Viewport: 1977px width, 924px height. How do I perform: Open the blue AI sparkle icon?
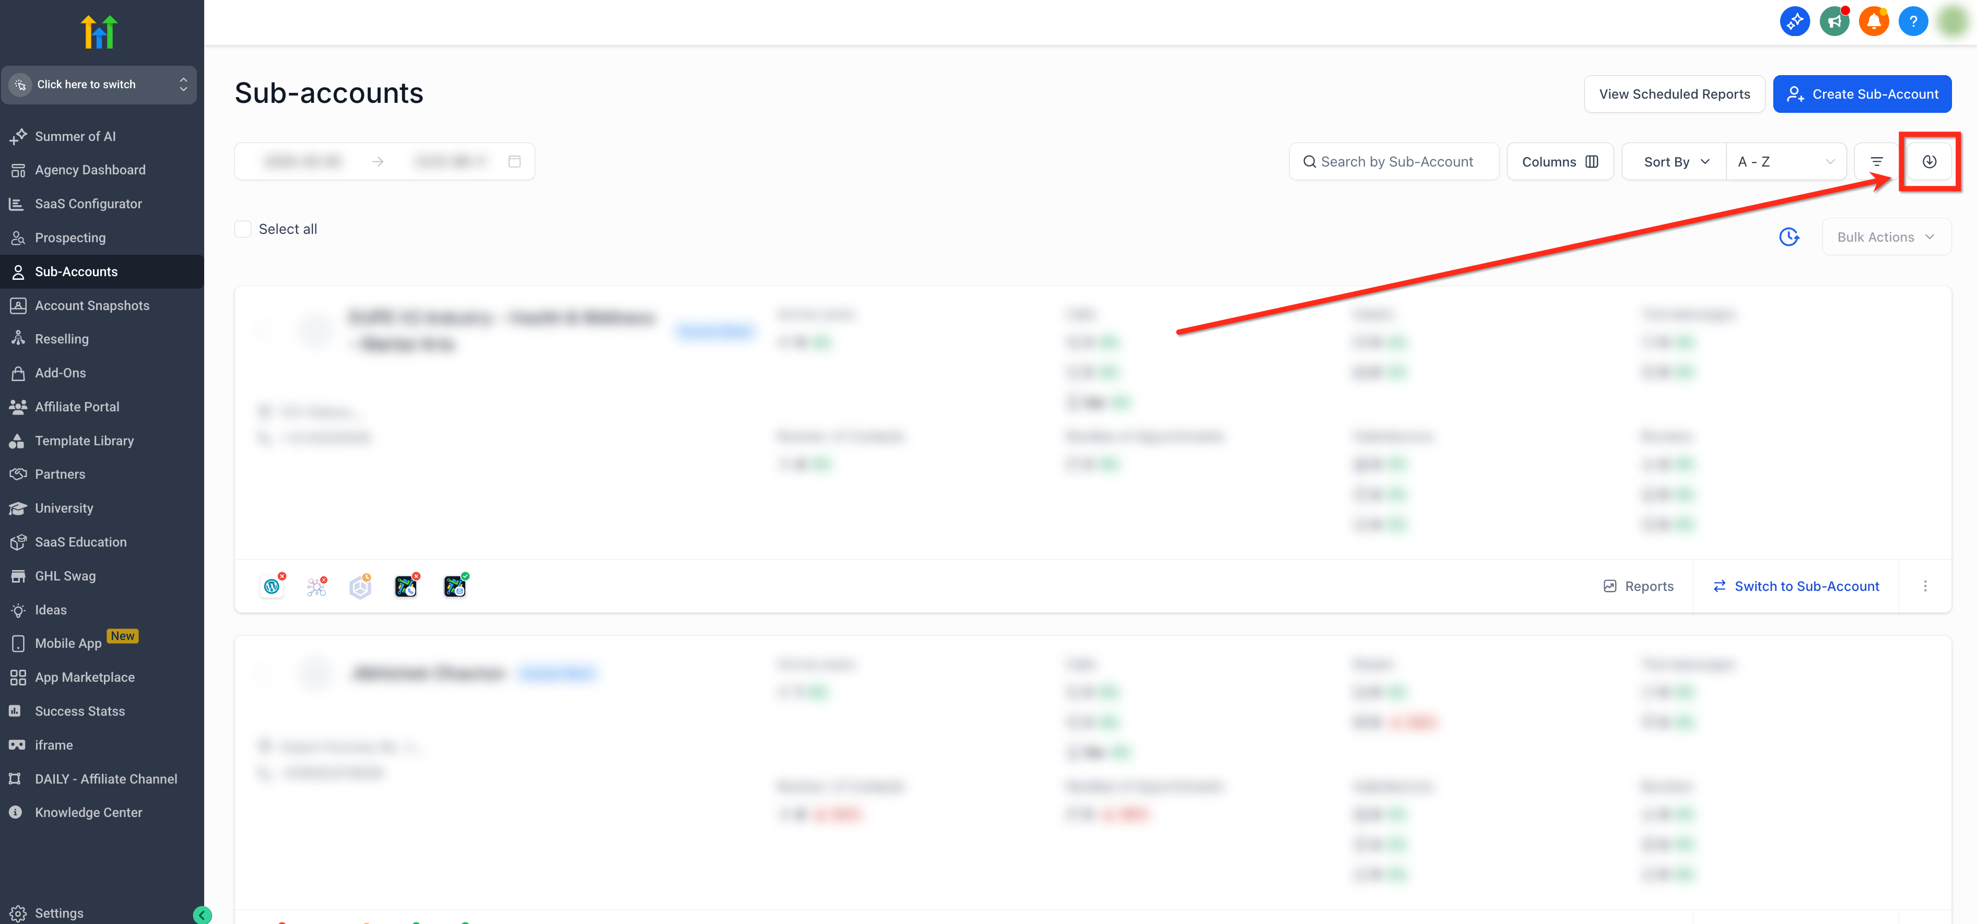click(x=1794, y=21)
